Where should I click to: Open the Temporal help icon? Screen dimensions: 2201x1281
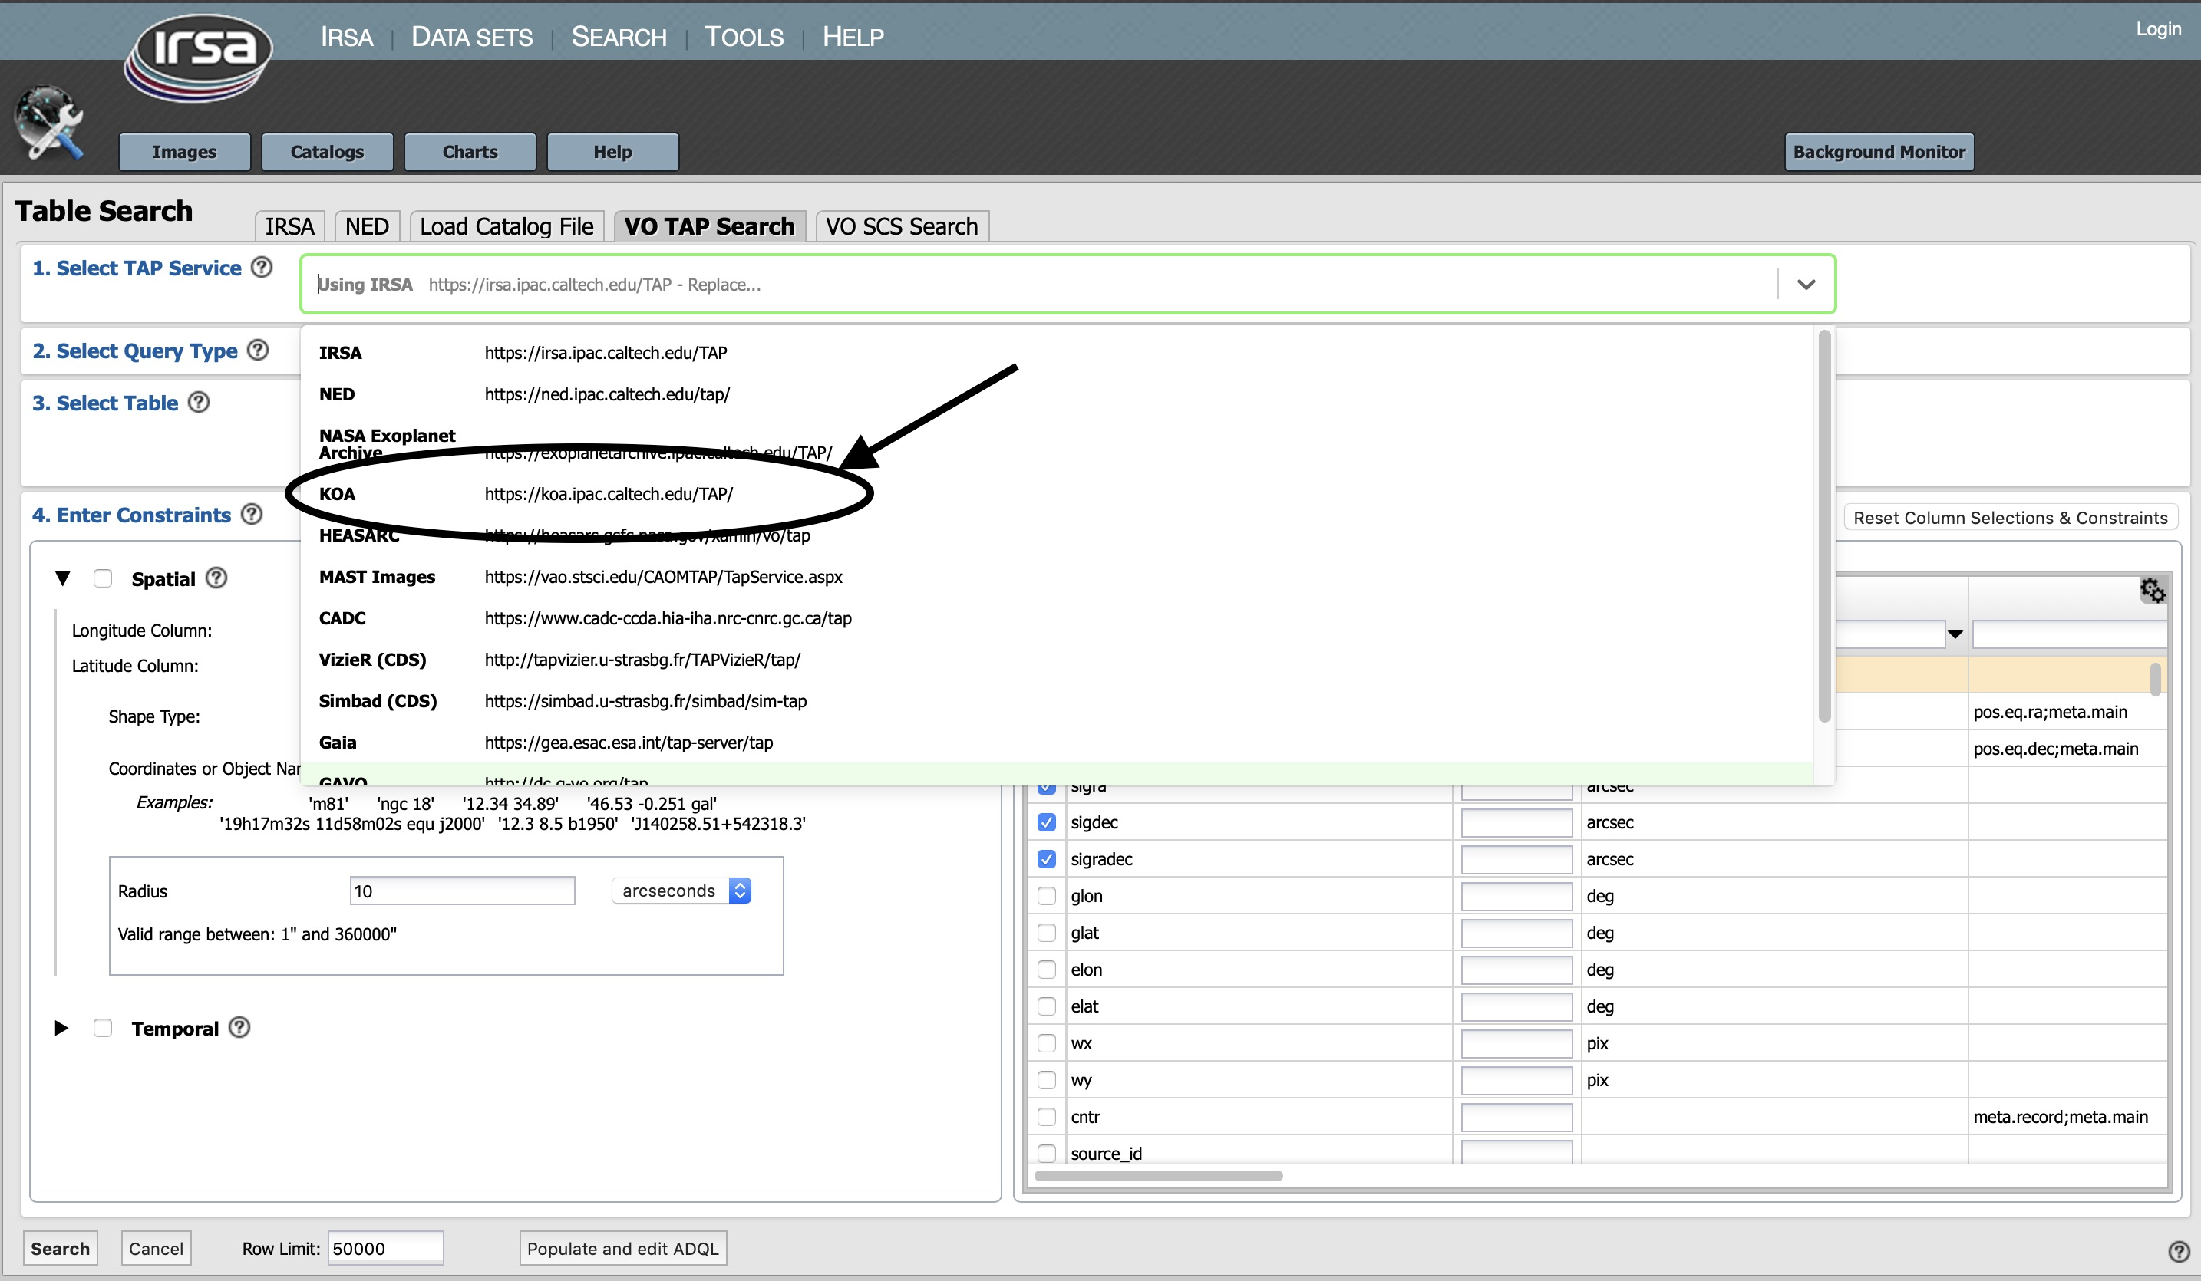[239, 1028]
